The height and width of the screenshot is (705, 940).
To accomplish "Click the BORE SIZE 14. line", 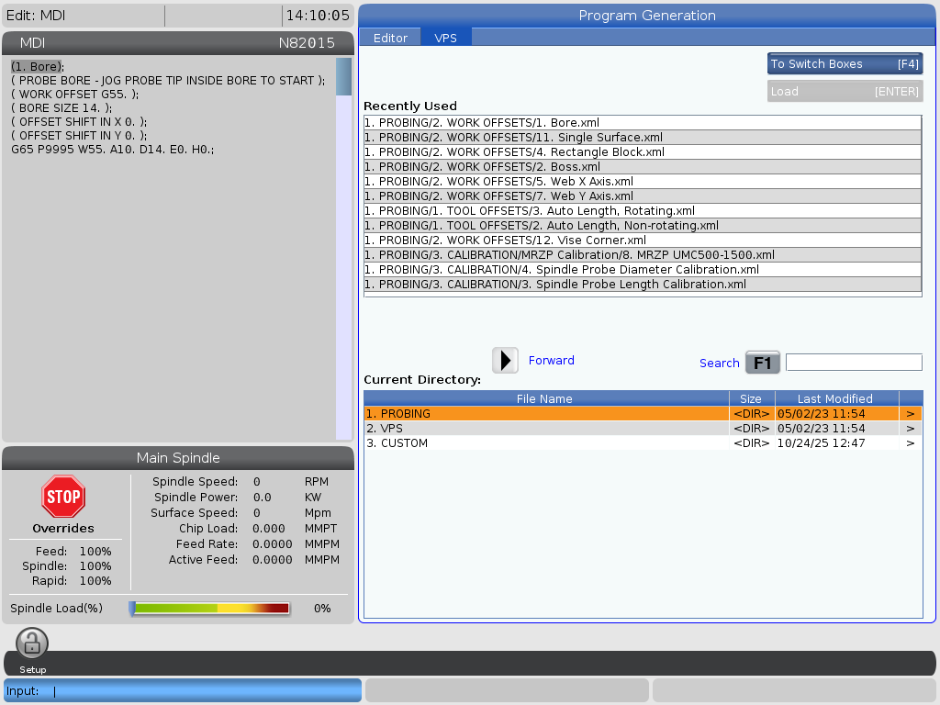I will point(62,108).
